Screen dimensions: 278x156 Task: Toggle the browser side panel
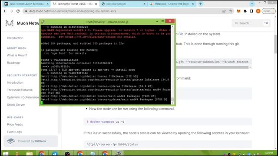tap(252, 11)
